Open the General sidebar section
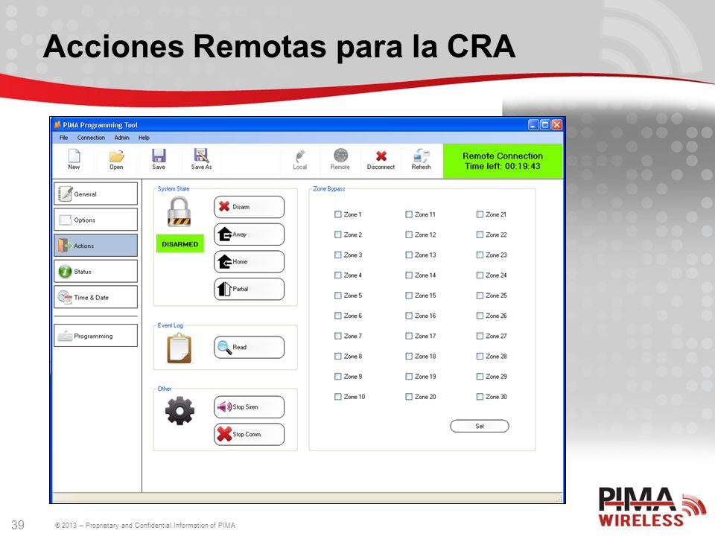The height and width of the screenshot is (536, 715). coord(96,194)
